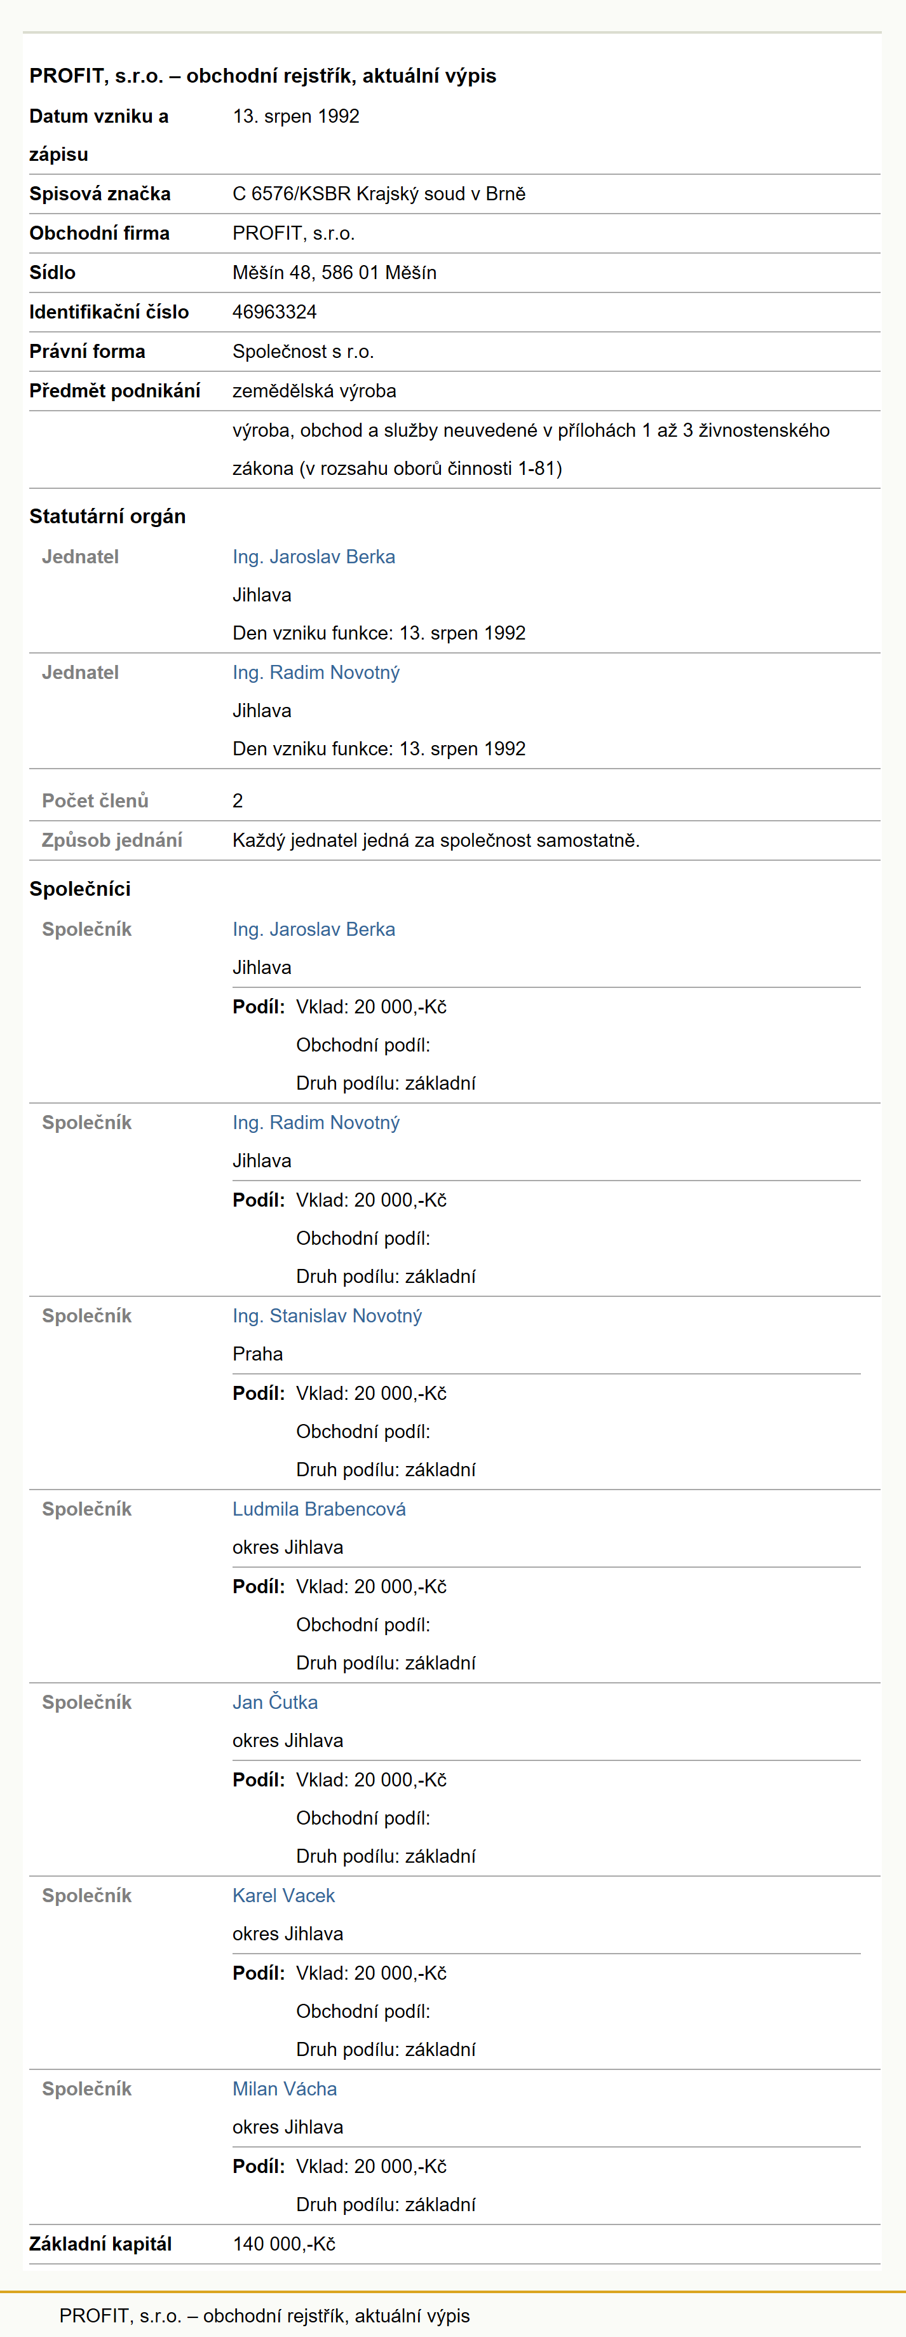
Task: Click the Předmět podnikání zemědělská výroba text
Action: click(x=314, y=390)
